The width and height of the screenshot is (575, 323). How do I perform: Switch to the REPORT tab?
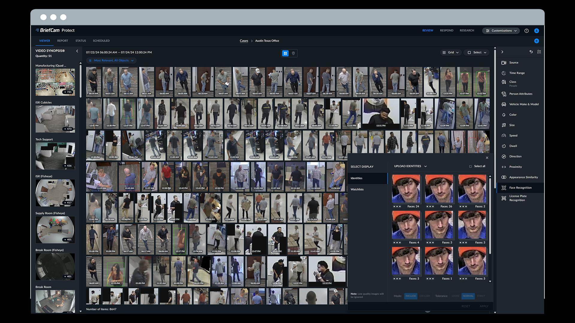click(x=63, y=41)
